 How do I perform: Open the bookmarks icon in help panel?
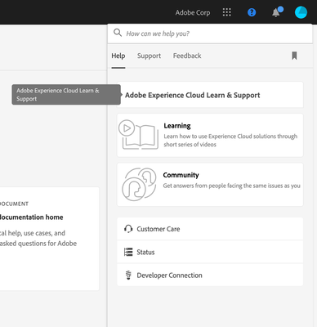(x=294, y=56)
